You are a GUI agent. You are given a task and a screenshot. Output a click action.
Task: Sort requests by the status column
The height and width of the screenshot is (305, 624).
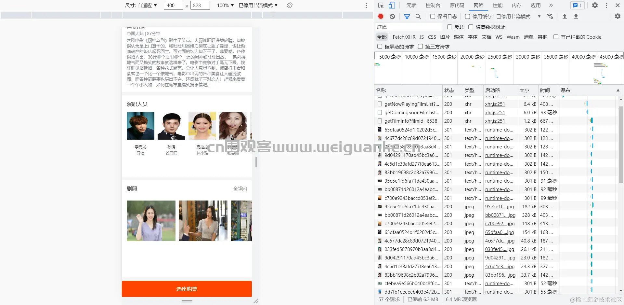coord(453,90)
